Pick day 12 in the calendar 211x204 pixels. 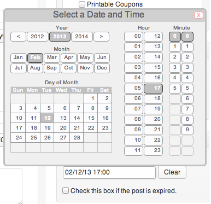47,118
